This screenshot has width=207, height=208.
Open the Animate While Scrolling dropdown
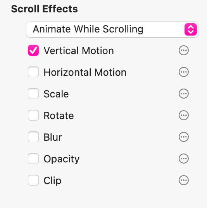(112, 29)
